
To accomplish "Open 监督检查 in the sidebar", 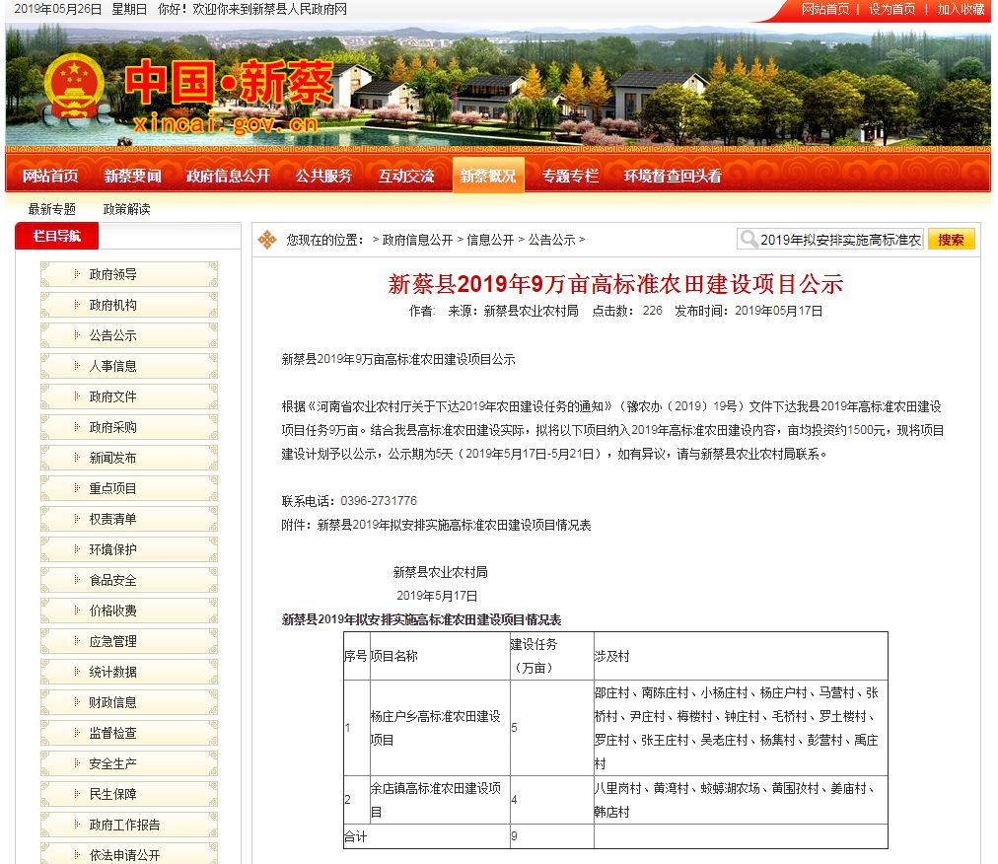I will (x=129, y=733).
